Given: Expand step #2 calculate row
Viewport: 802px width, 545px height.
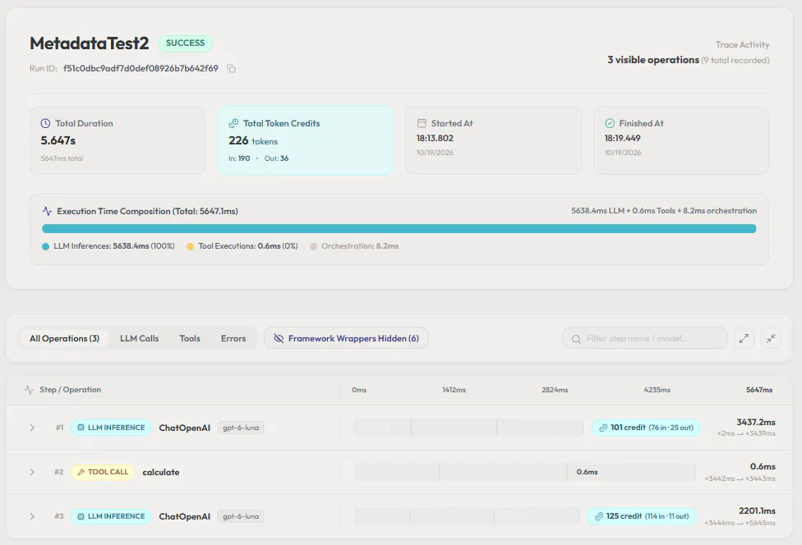Looking at the screenshot, I should pos(32,472).
